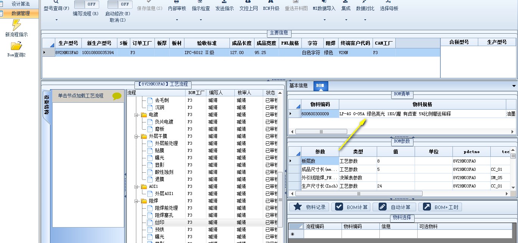Screen dimensions: 518x243
Task: Toggle the 启动修改(E) switch
Action: 120,5
